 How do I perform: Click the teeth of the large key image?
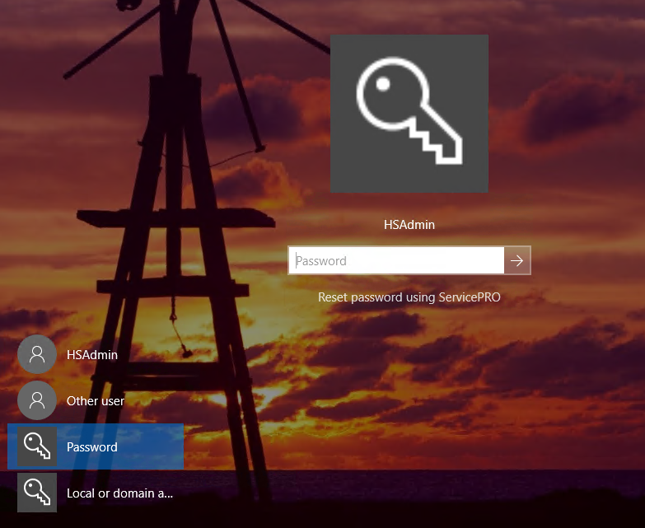tap(435, 142)
